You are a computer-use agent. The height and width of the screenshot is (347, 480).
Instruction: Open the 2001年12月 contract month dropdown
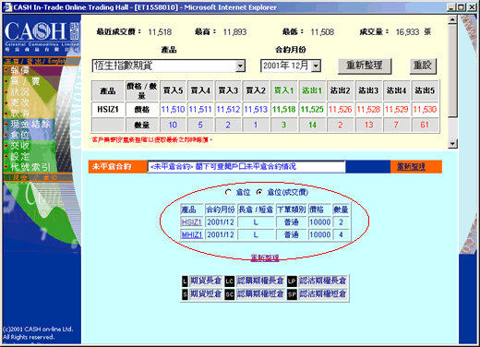(316, 66)
